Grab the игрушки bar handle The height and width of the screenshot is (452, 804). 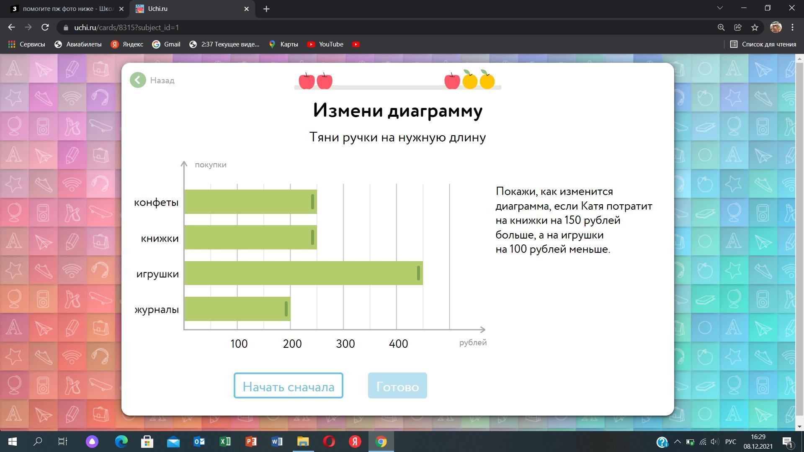418,273
